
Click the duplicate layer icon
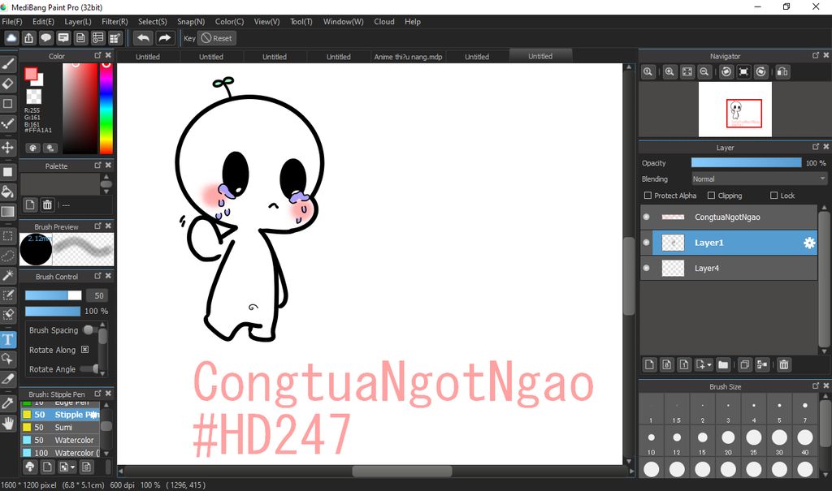click(x=745, y=365)
